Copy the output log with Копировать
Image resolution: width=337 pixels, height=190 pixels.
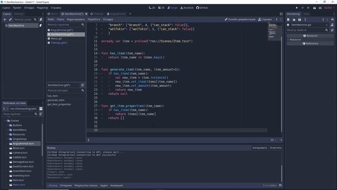tap(260, 148)
